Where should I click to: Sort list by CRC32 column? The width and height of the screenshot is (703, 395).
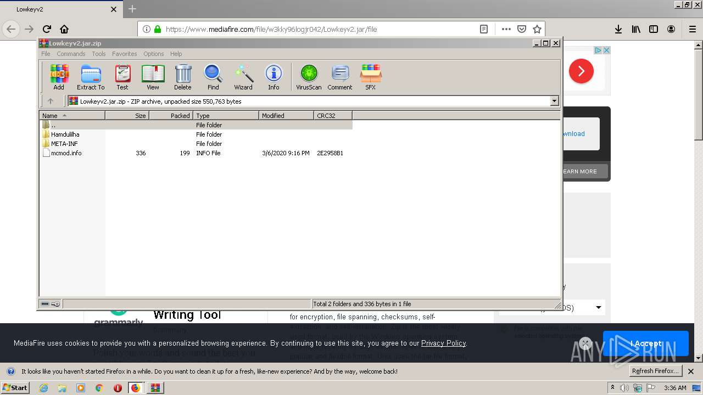(x=333, y=115)
